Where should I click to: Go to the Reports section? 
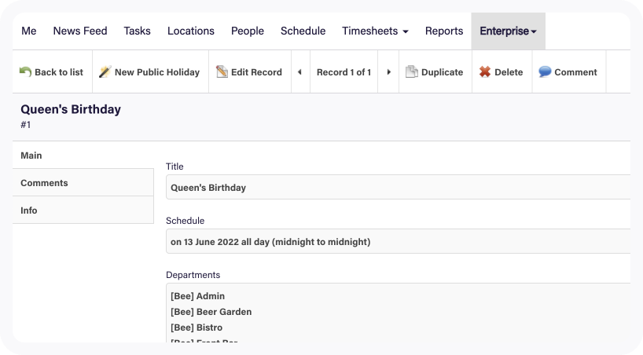[444, 31]
